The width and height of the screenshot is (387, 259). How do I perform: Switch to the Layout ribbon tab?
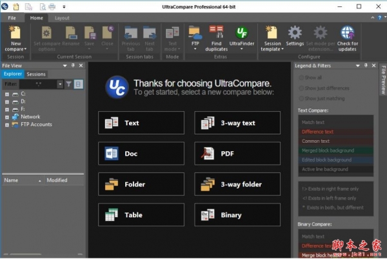(62, 18)
